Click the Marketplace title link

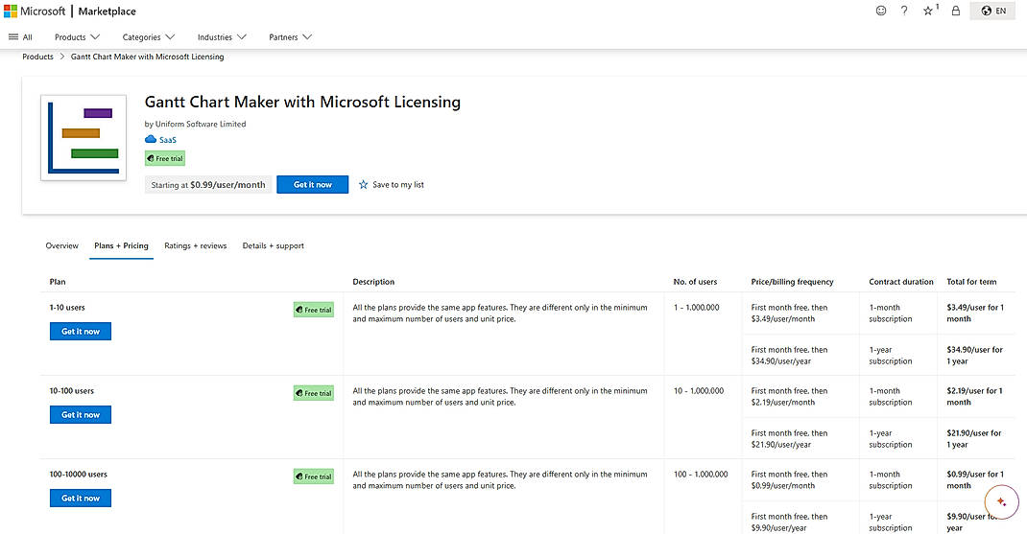click(107, 12)
